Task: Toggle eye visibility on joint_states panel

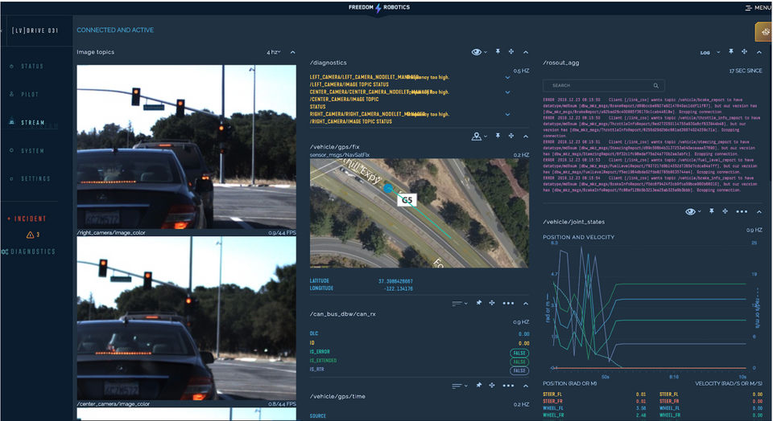Action: click(x=690, y=211)
